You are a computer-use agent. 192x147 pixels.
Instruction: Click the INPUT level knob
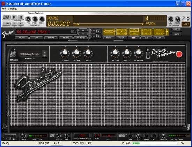pos(24,136)
